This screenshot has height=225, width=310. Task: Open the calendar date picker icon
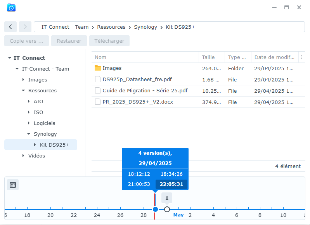click(13, 185)
